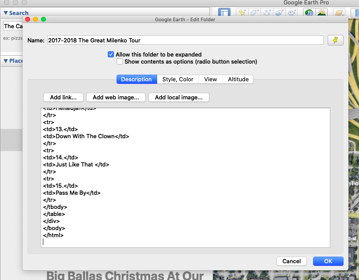This screenshot has width=359, height=280.
Task: Click the line '<td>Down With The Clown</td>'
Action: click(x=86, y=136)
